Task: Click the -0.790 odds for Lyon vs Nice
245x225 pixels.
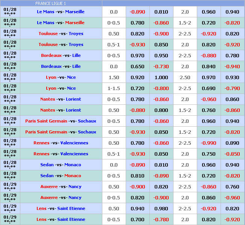Action: point(232,88)
